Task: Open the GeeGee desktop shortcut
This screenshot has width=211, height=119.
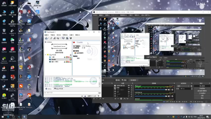Action: pyautogui.click(x=4, y=50)
